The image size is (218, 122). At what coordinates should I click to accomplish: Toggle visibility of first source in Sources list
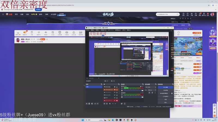tap(115, 87)
